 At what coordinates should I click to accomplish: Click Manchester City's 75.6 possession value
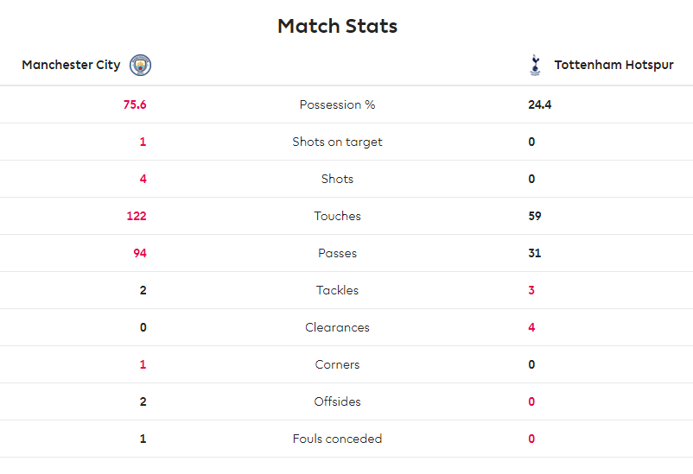pyautogui.click(x=135, y=104)
